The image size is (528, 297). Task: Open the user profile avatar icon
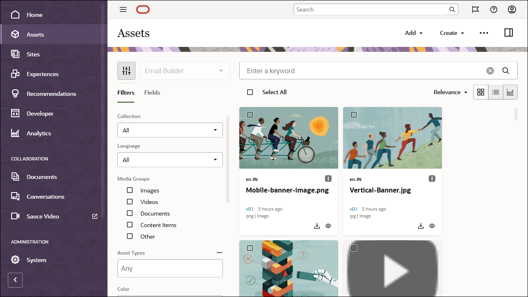pyautogui.click(x=512, y=9)
